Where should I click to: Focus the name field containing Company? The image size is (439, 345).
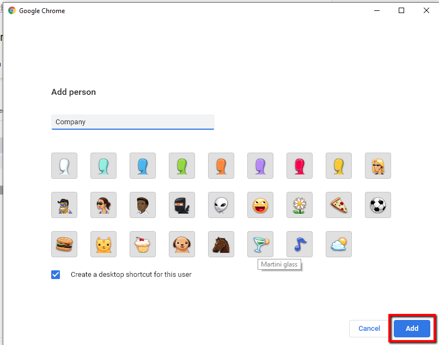click(133, 122)
